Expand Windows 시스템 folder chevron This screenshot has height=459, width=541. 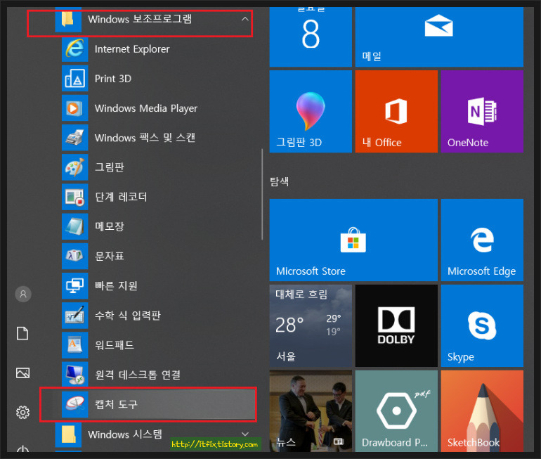pos(245,434)
